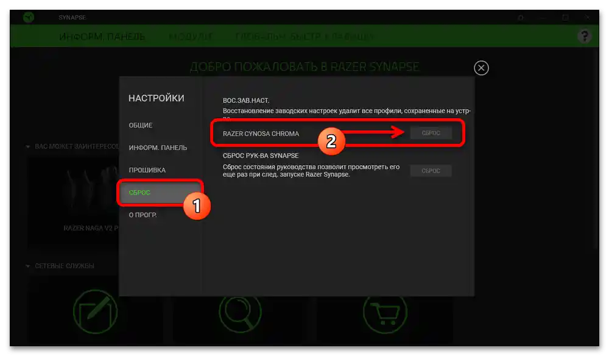Click the Razer logo icon in title bar
The image size is (609, 356).
coord(29,17)
